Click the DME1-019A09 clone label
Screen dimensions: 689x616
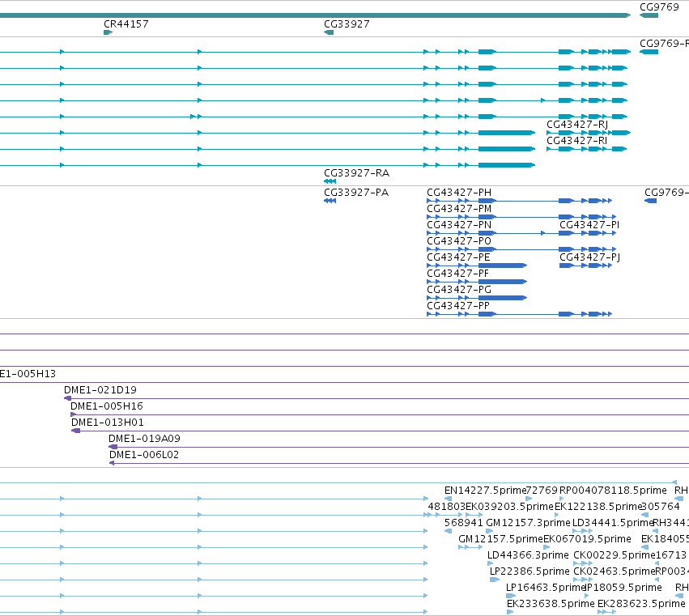pos(145,439)
